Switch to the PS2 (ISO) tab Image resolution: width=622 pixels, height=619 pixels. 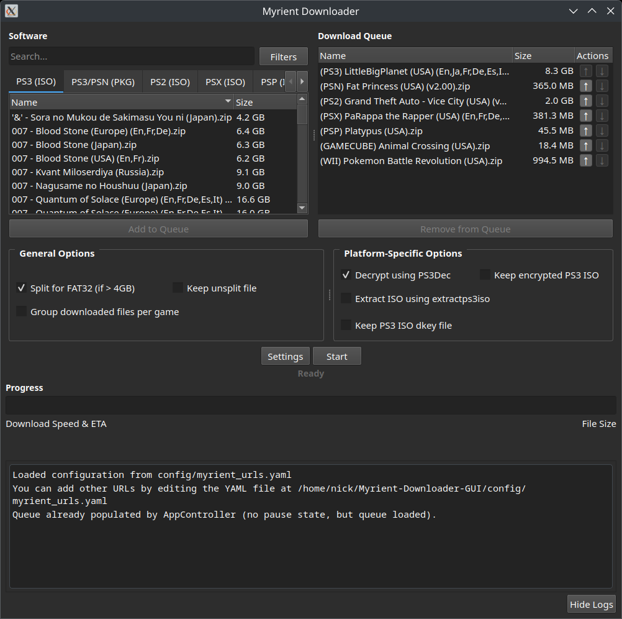tap(169, 81)
